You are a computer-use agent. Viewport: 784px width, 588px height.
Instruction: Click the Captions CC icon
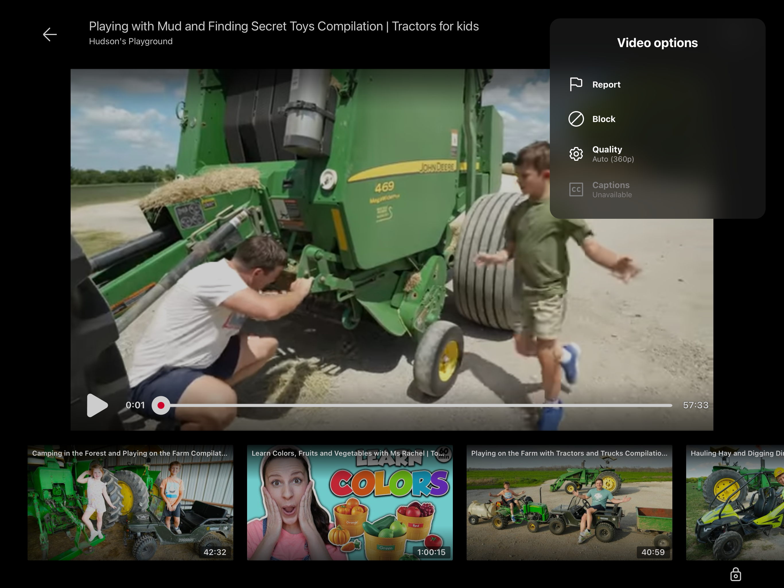(x=576, y=189)
